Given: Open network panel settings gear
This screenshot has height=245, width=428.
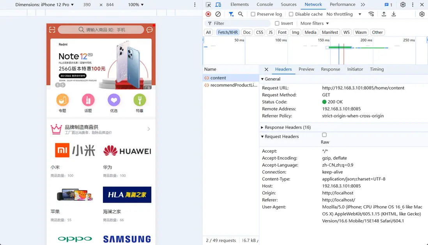Looking at the screenshot, I should (x=422, y=14).
